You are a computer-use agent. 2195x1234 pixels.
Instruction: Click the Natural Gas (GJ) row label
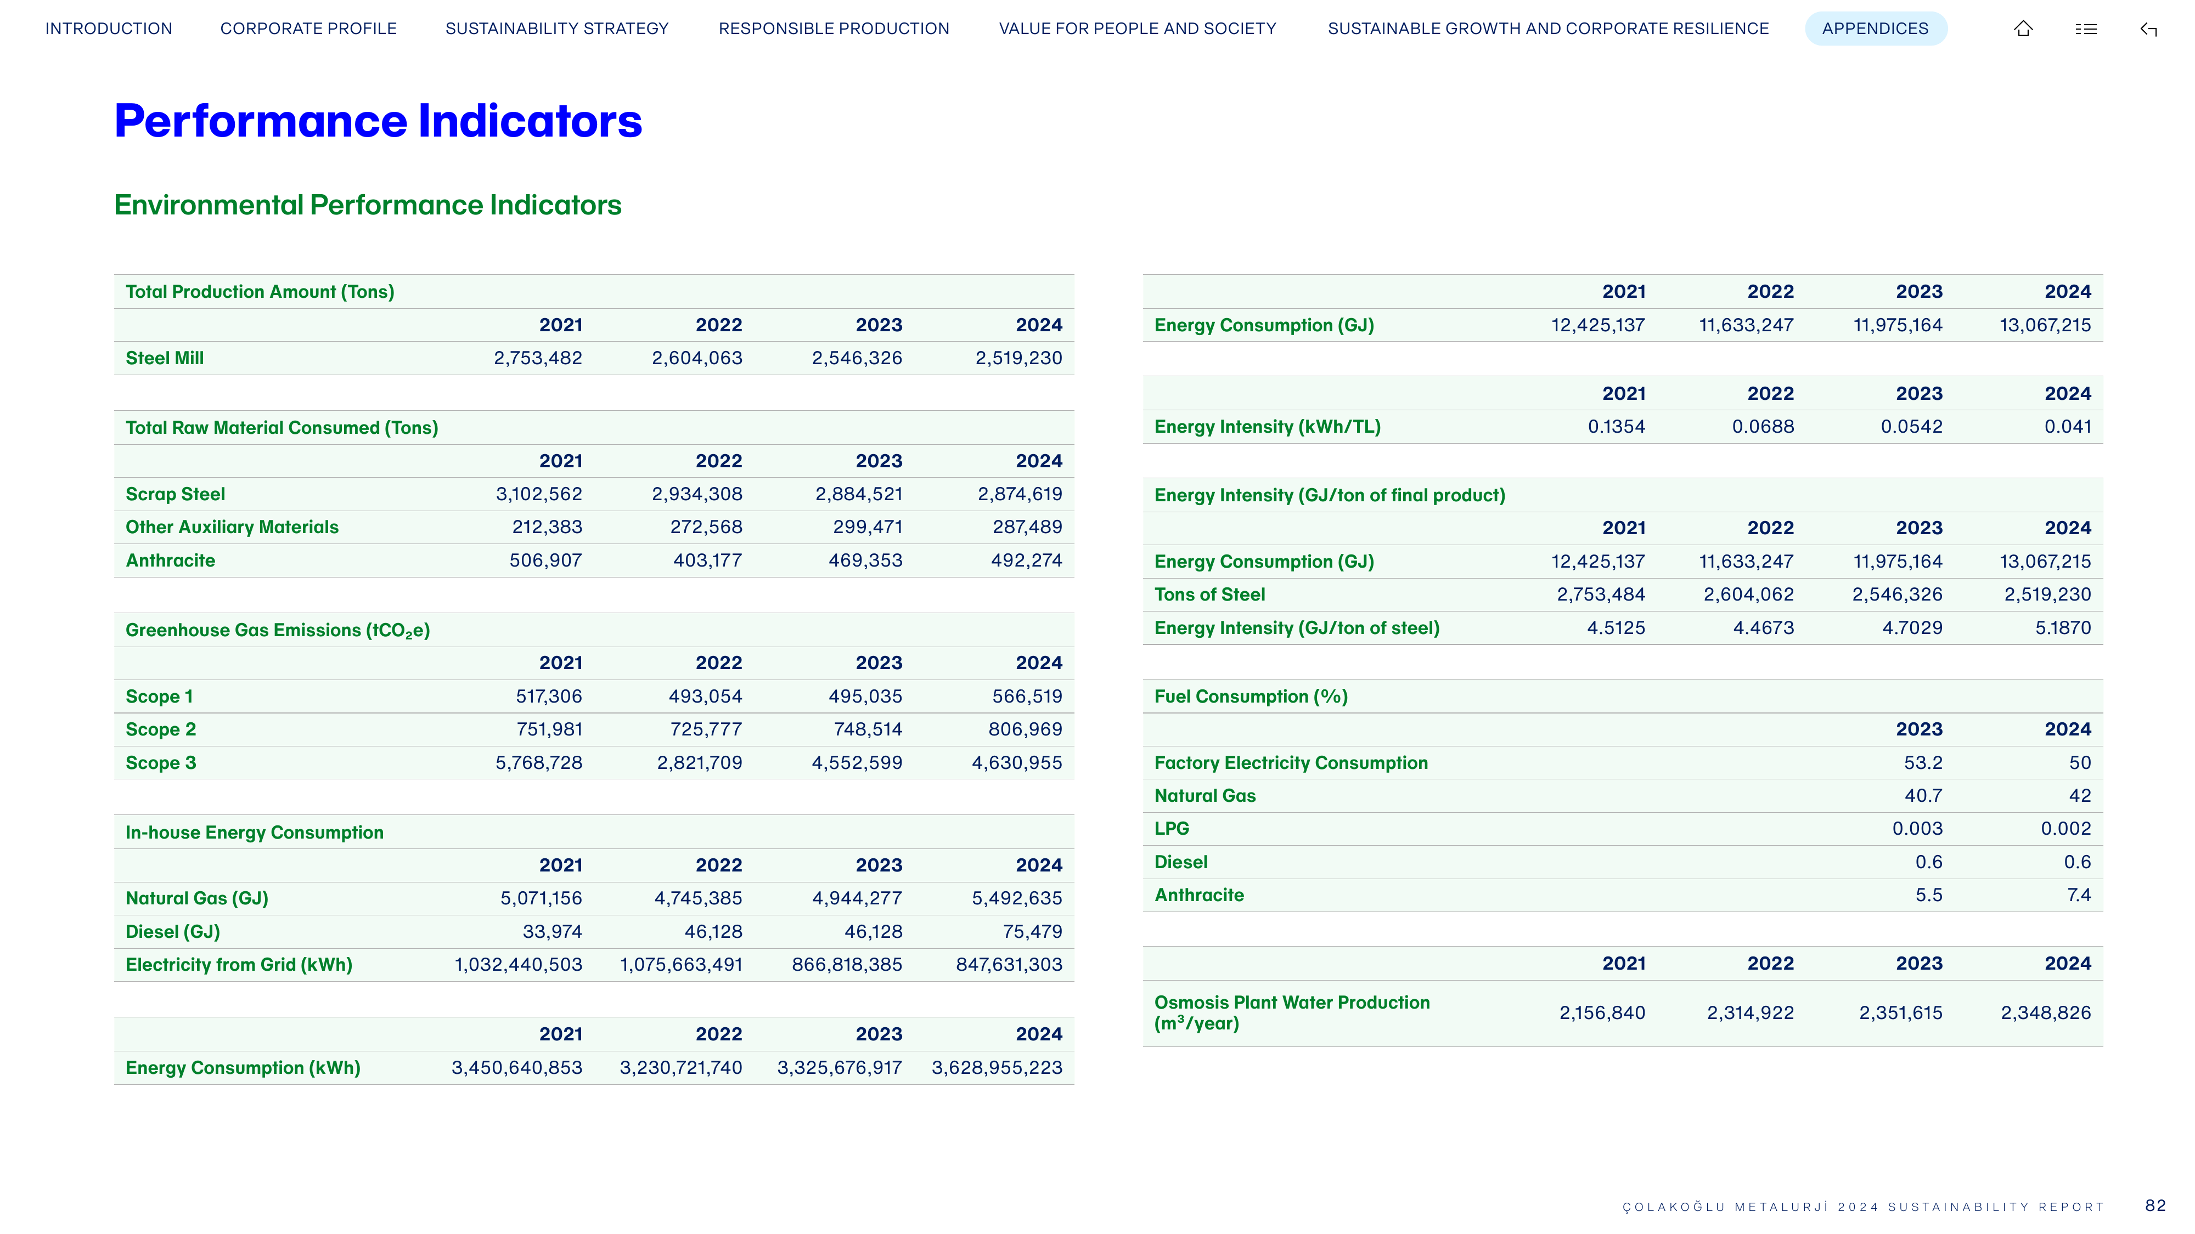coord(197,898)
